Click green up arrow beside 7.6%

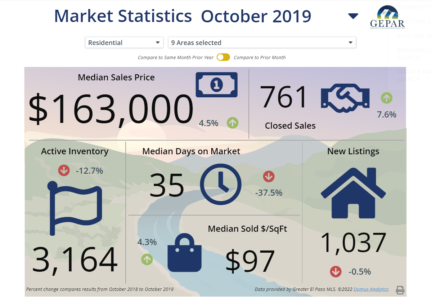click(x=386, y=98)
